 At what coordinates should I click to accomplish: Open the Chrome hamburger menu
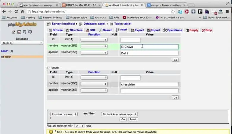click(227, 12)
